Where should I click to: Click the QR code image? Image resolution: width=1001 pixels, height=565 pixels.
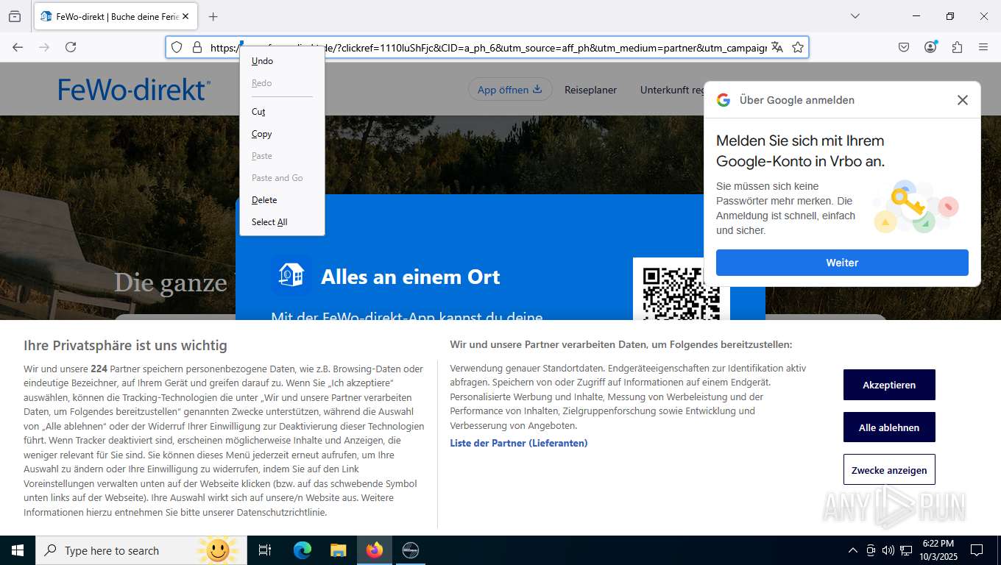682,288
